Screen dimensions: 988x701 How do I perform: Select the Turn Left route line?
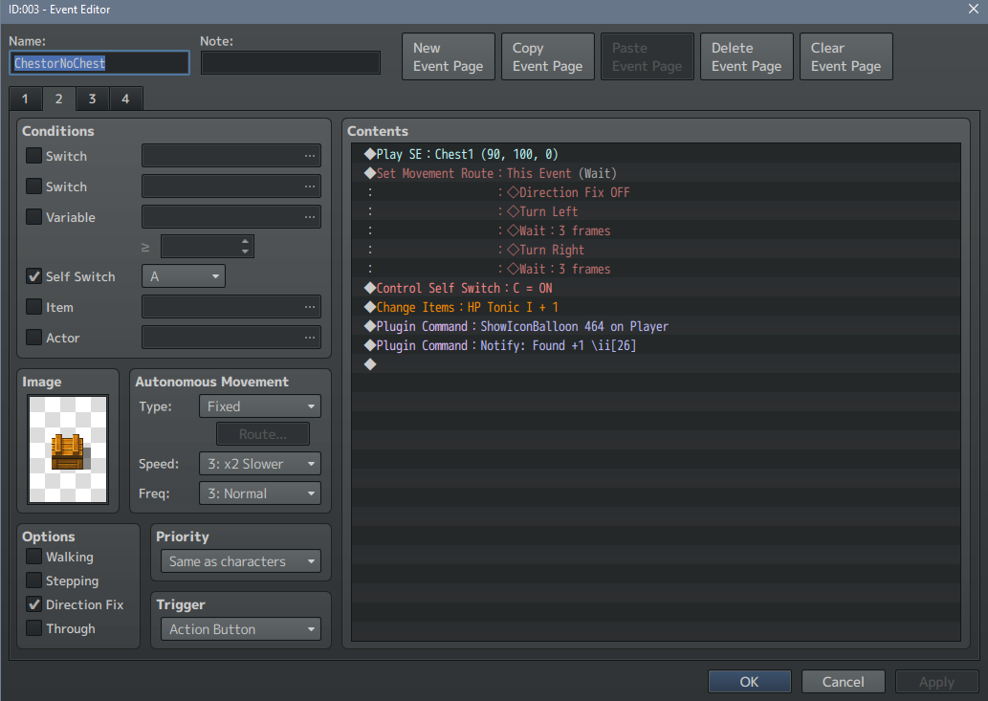(656, 211)
